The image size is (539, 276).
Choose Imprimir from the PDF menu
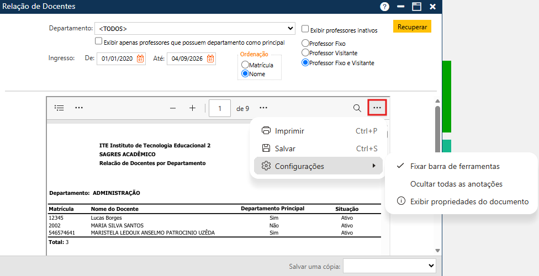tap(318, 131)
